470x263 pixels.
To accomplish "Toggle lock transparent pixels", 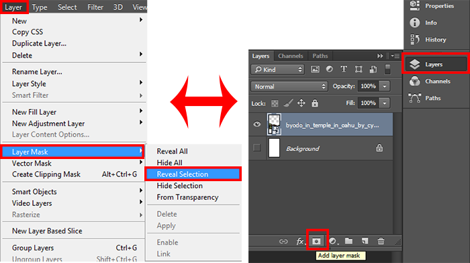I will pos(275,103).
